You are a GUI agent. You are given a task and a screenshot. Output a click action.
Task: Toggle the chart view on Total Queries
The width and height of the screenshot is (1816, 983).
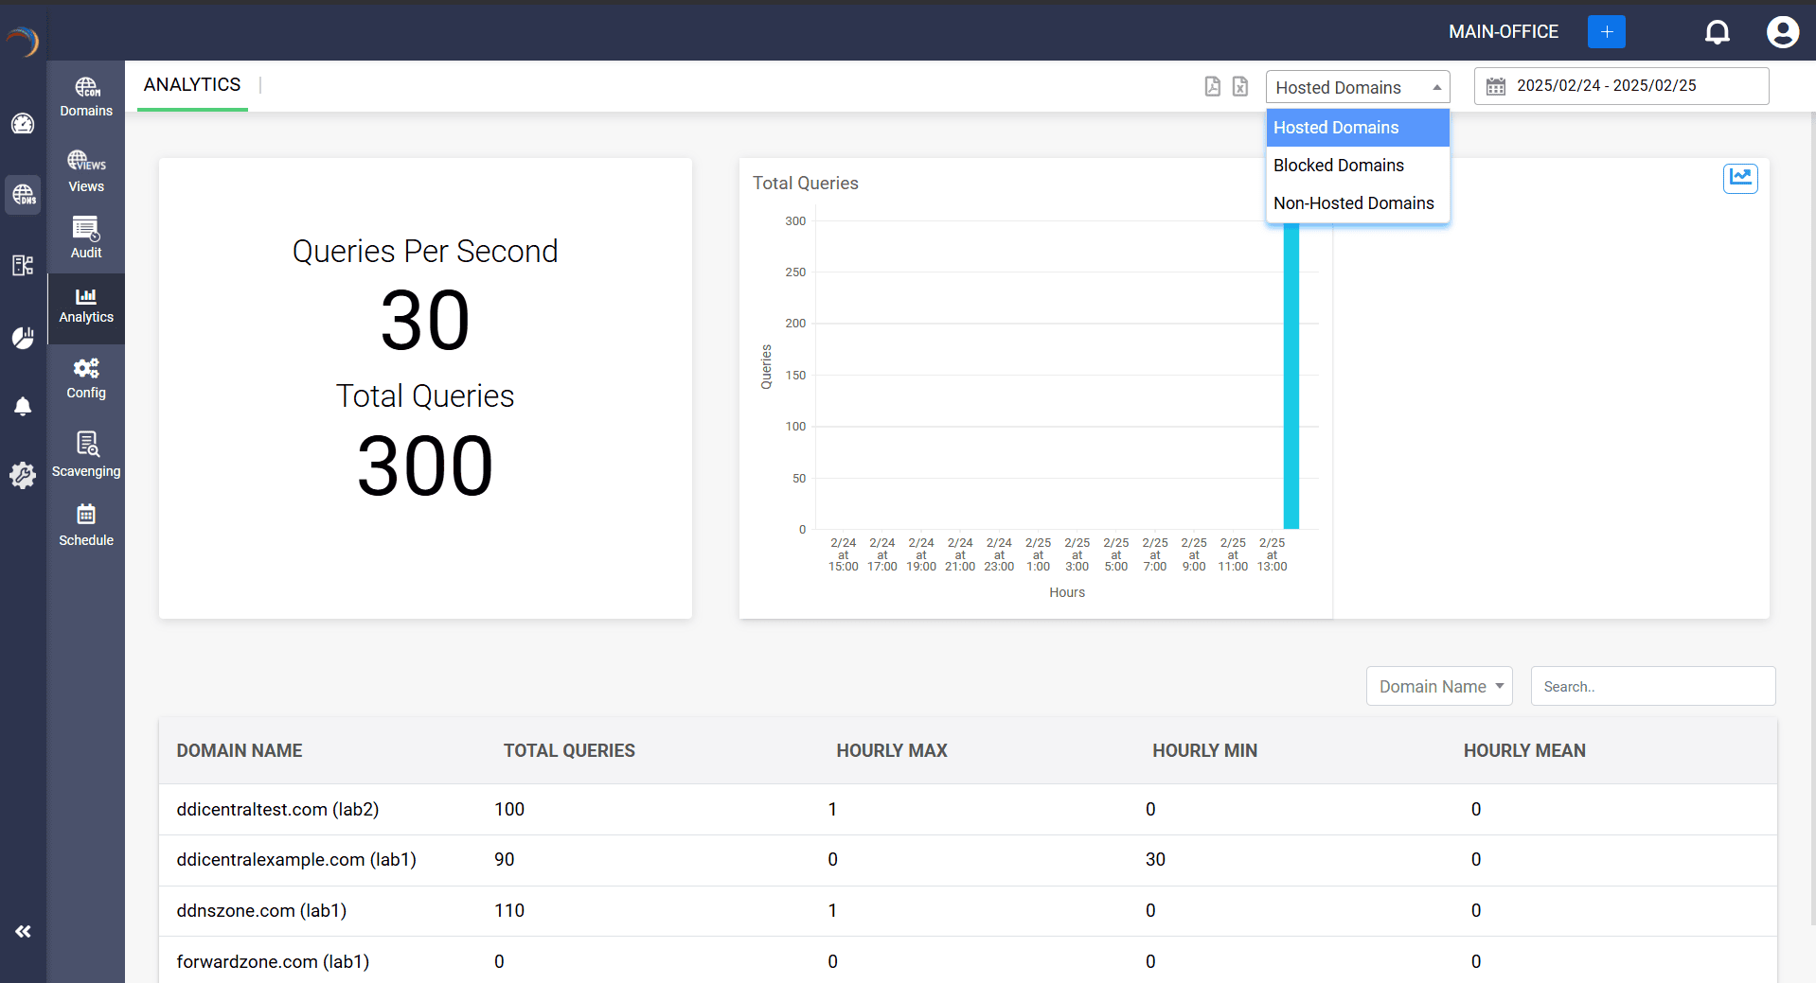(1740, 179)
